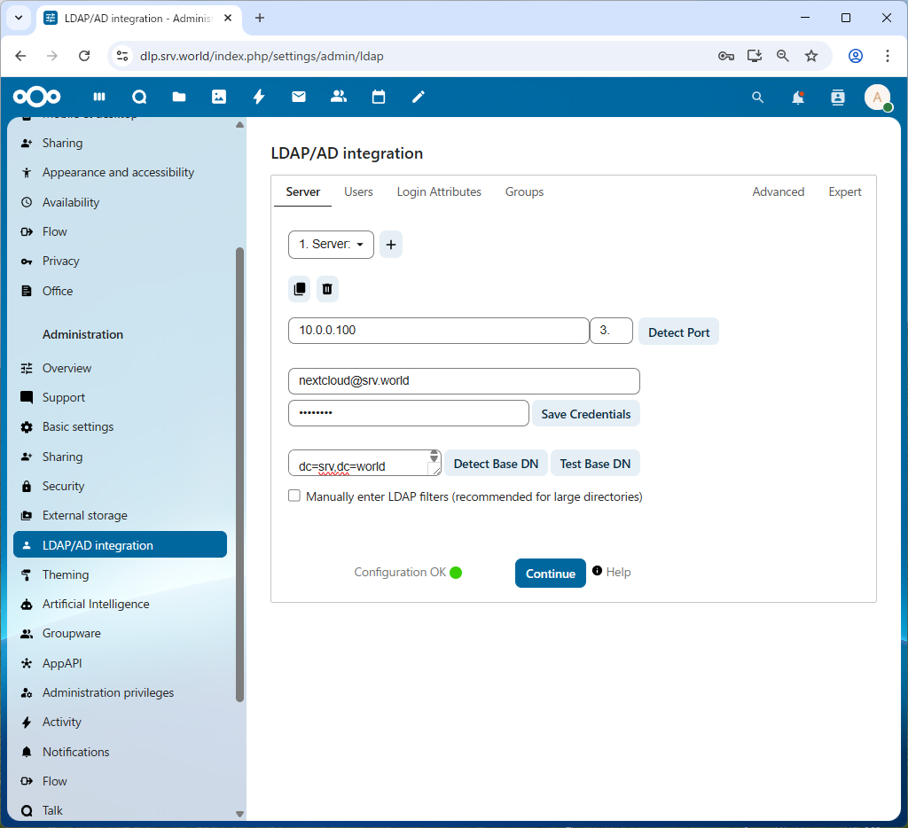The width and height of the screenshot is (908, 828).
Task: Open the browser zoom magnifier icon
Action: [783, 56]
